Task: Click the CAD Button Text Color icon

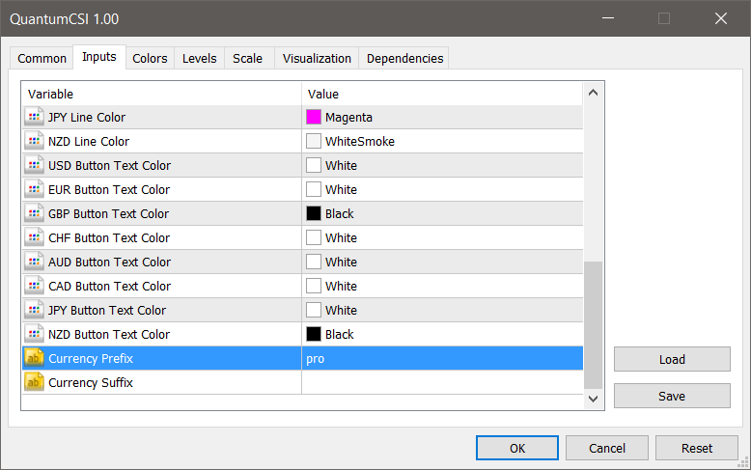Action: coord(34,287)
